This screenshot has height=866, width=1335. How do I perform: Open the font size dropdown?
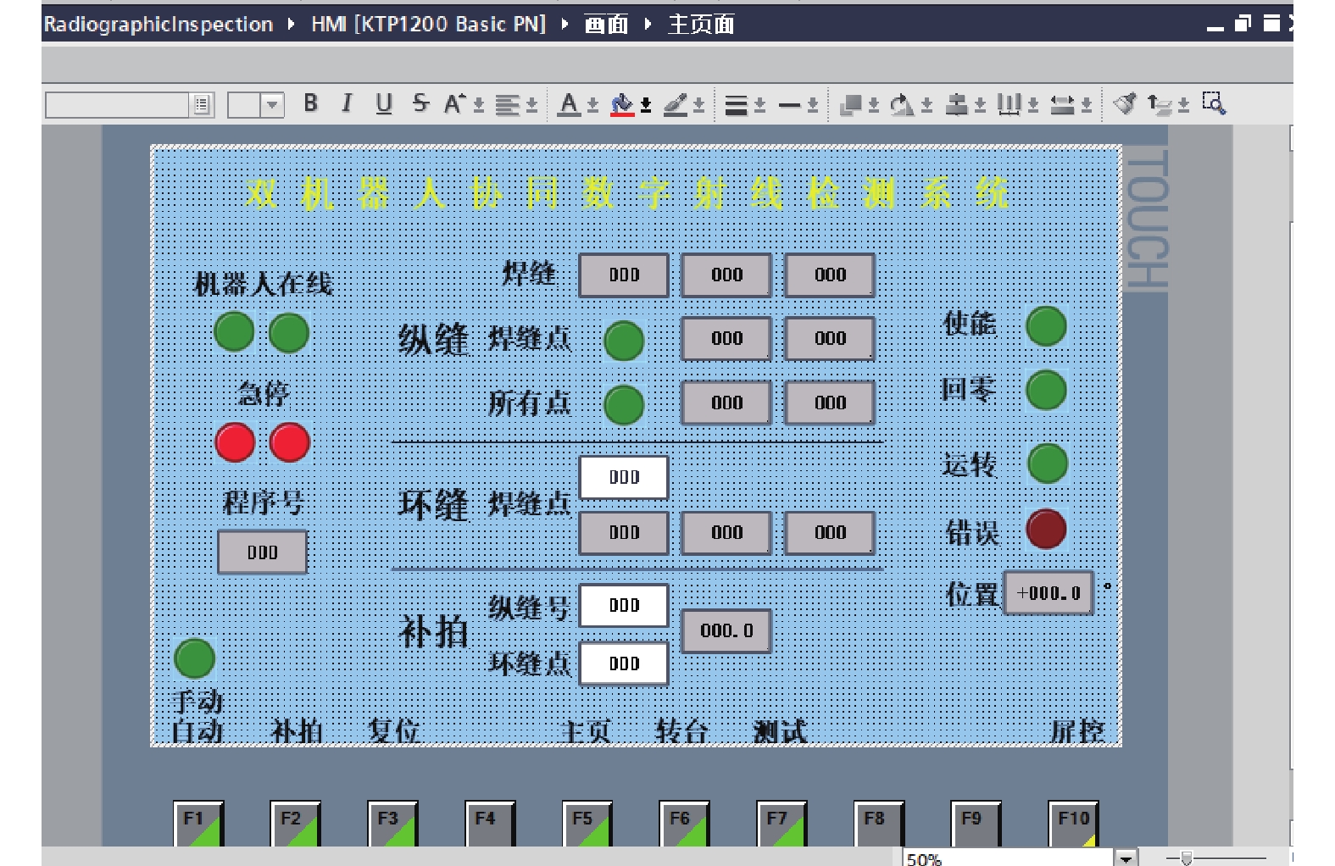(272, 105)
